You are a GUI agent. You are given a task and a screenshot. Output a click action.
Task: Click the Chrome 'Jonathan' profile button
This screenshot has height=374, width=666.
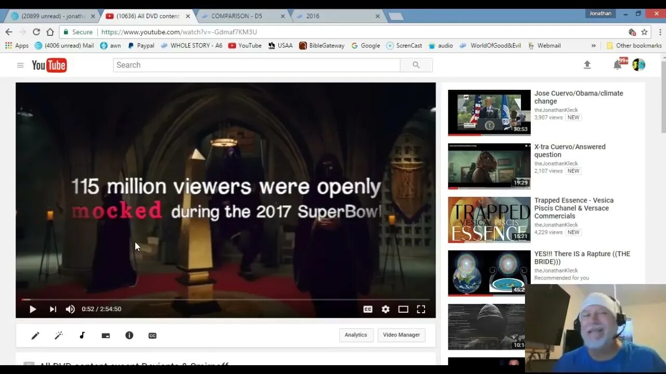point(600,14)
